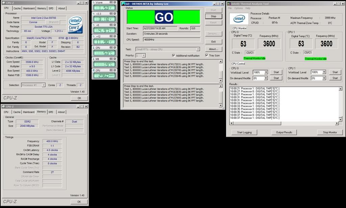Click the ORTHOS upper log scroll-down arrow

220,80
